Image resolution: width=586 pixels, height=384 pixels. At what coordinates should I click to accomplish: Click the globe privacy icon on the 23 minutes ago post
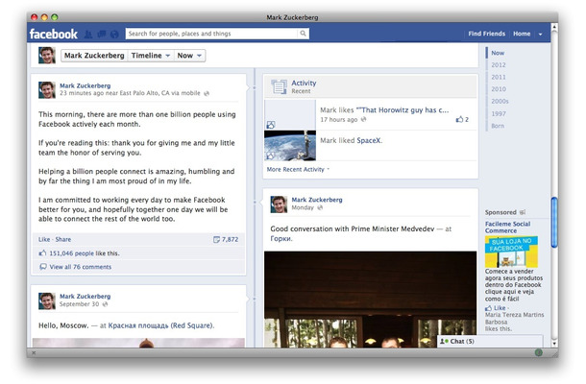point(207,93)
